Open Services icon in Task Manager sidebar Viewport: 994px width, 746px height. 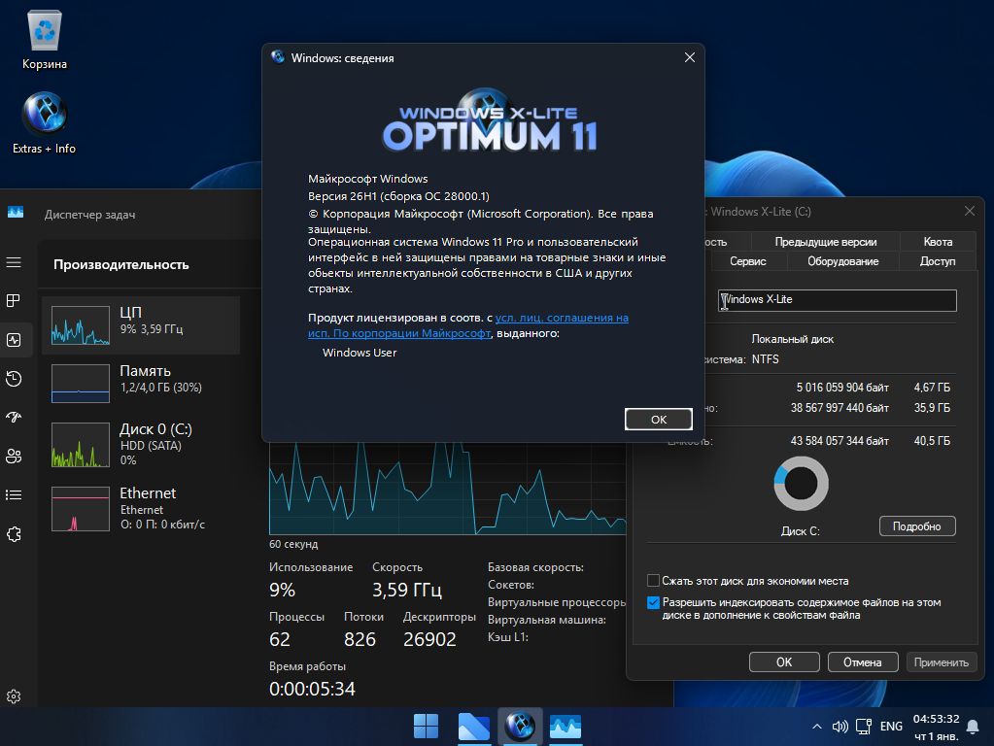tap(14, 534)
